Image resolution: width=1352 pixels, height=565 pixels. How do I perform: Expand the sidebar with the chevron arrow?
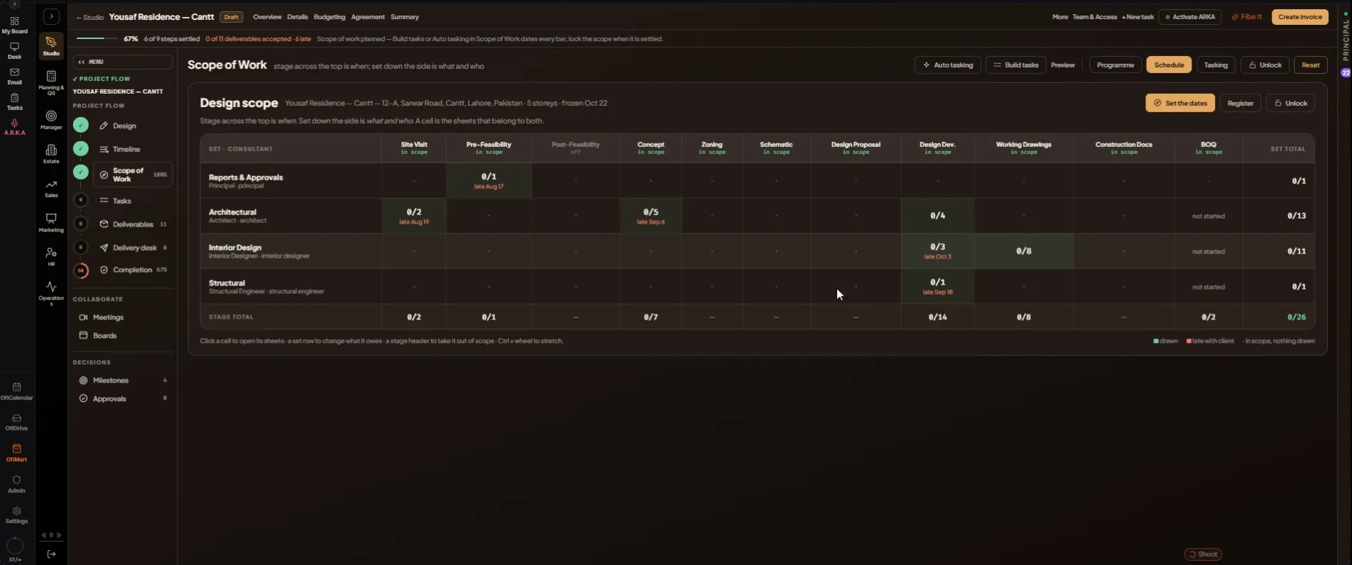tap(51, 16)
